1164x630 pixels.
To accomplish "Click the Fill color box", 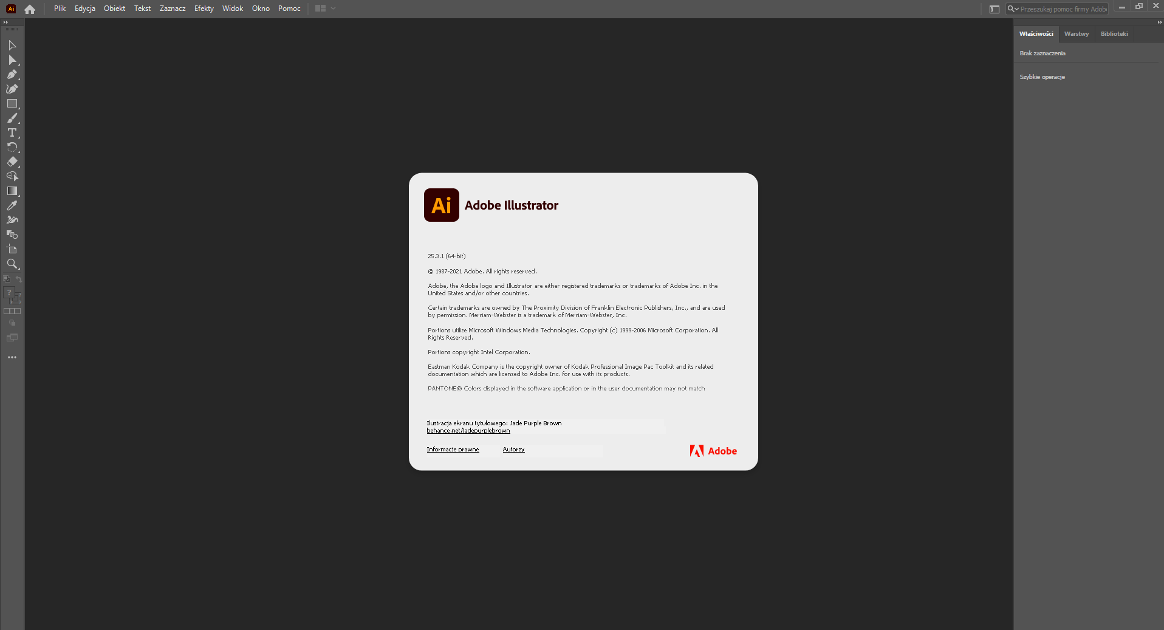I will coord(9,293).
